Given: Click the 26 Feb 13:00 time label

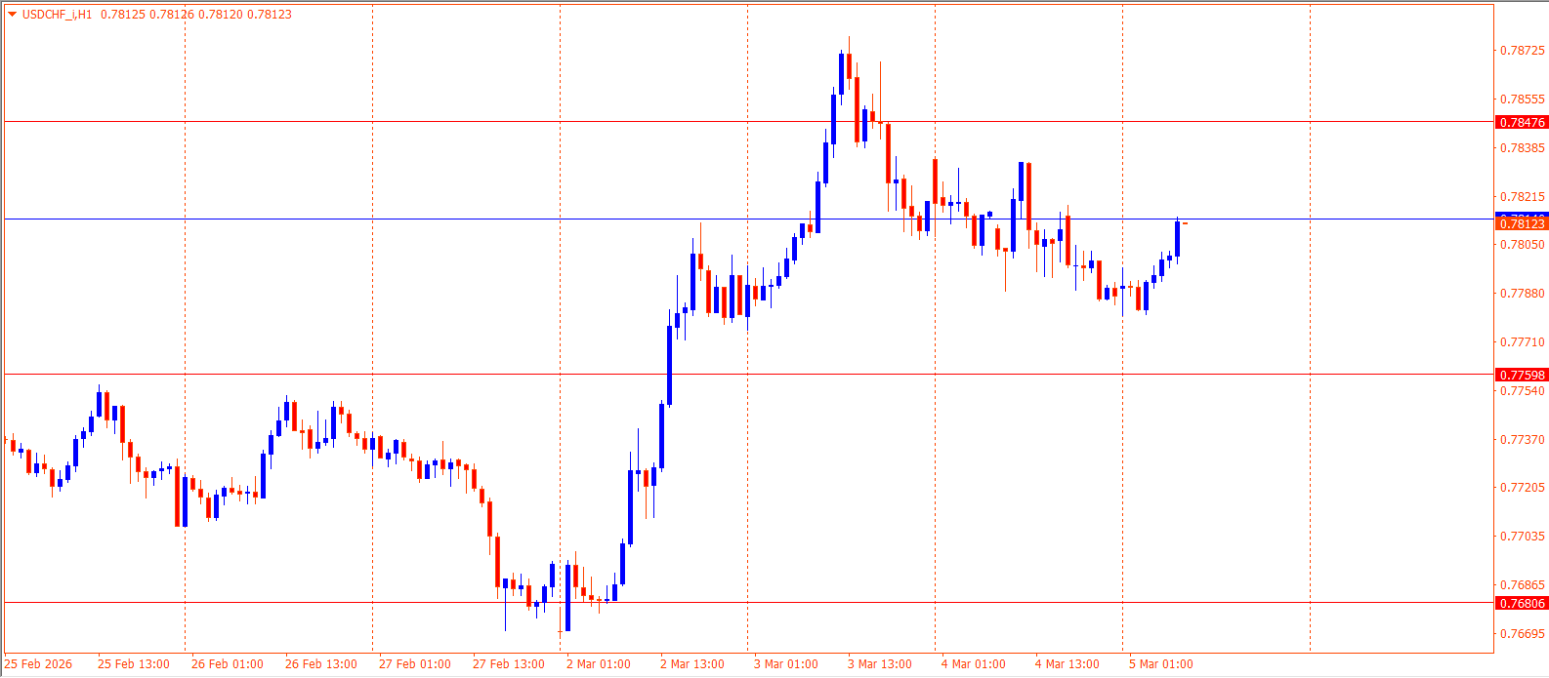Looking at the screenshot, I should click(321, 664).
